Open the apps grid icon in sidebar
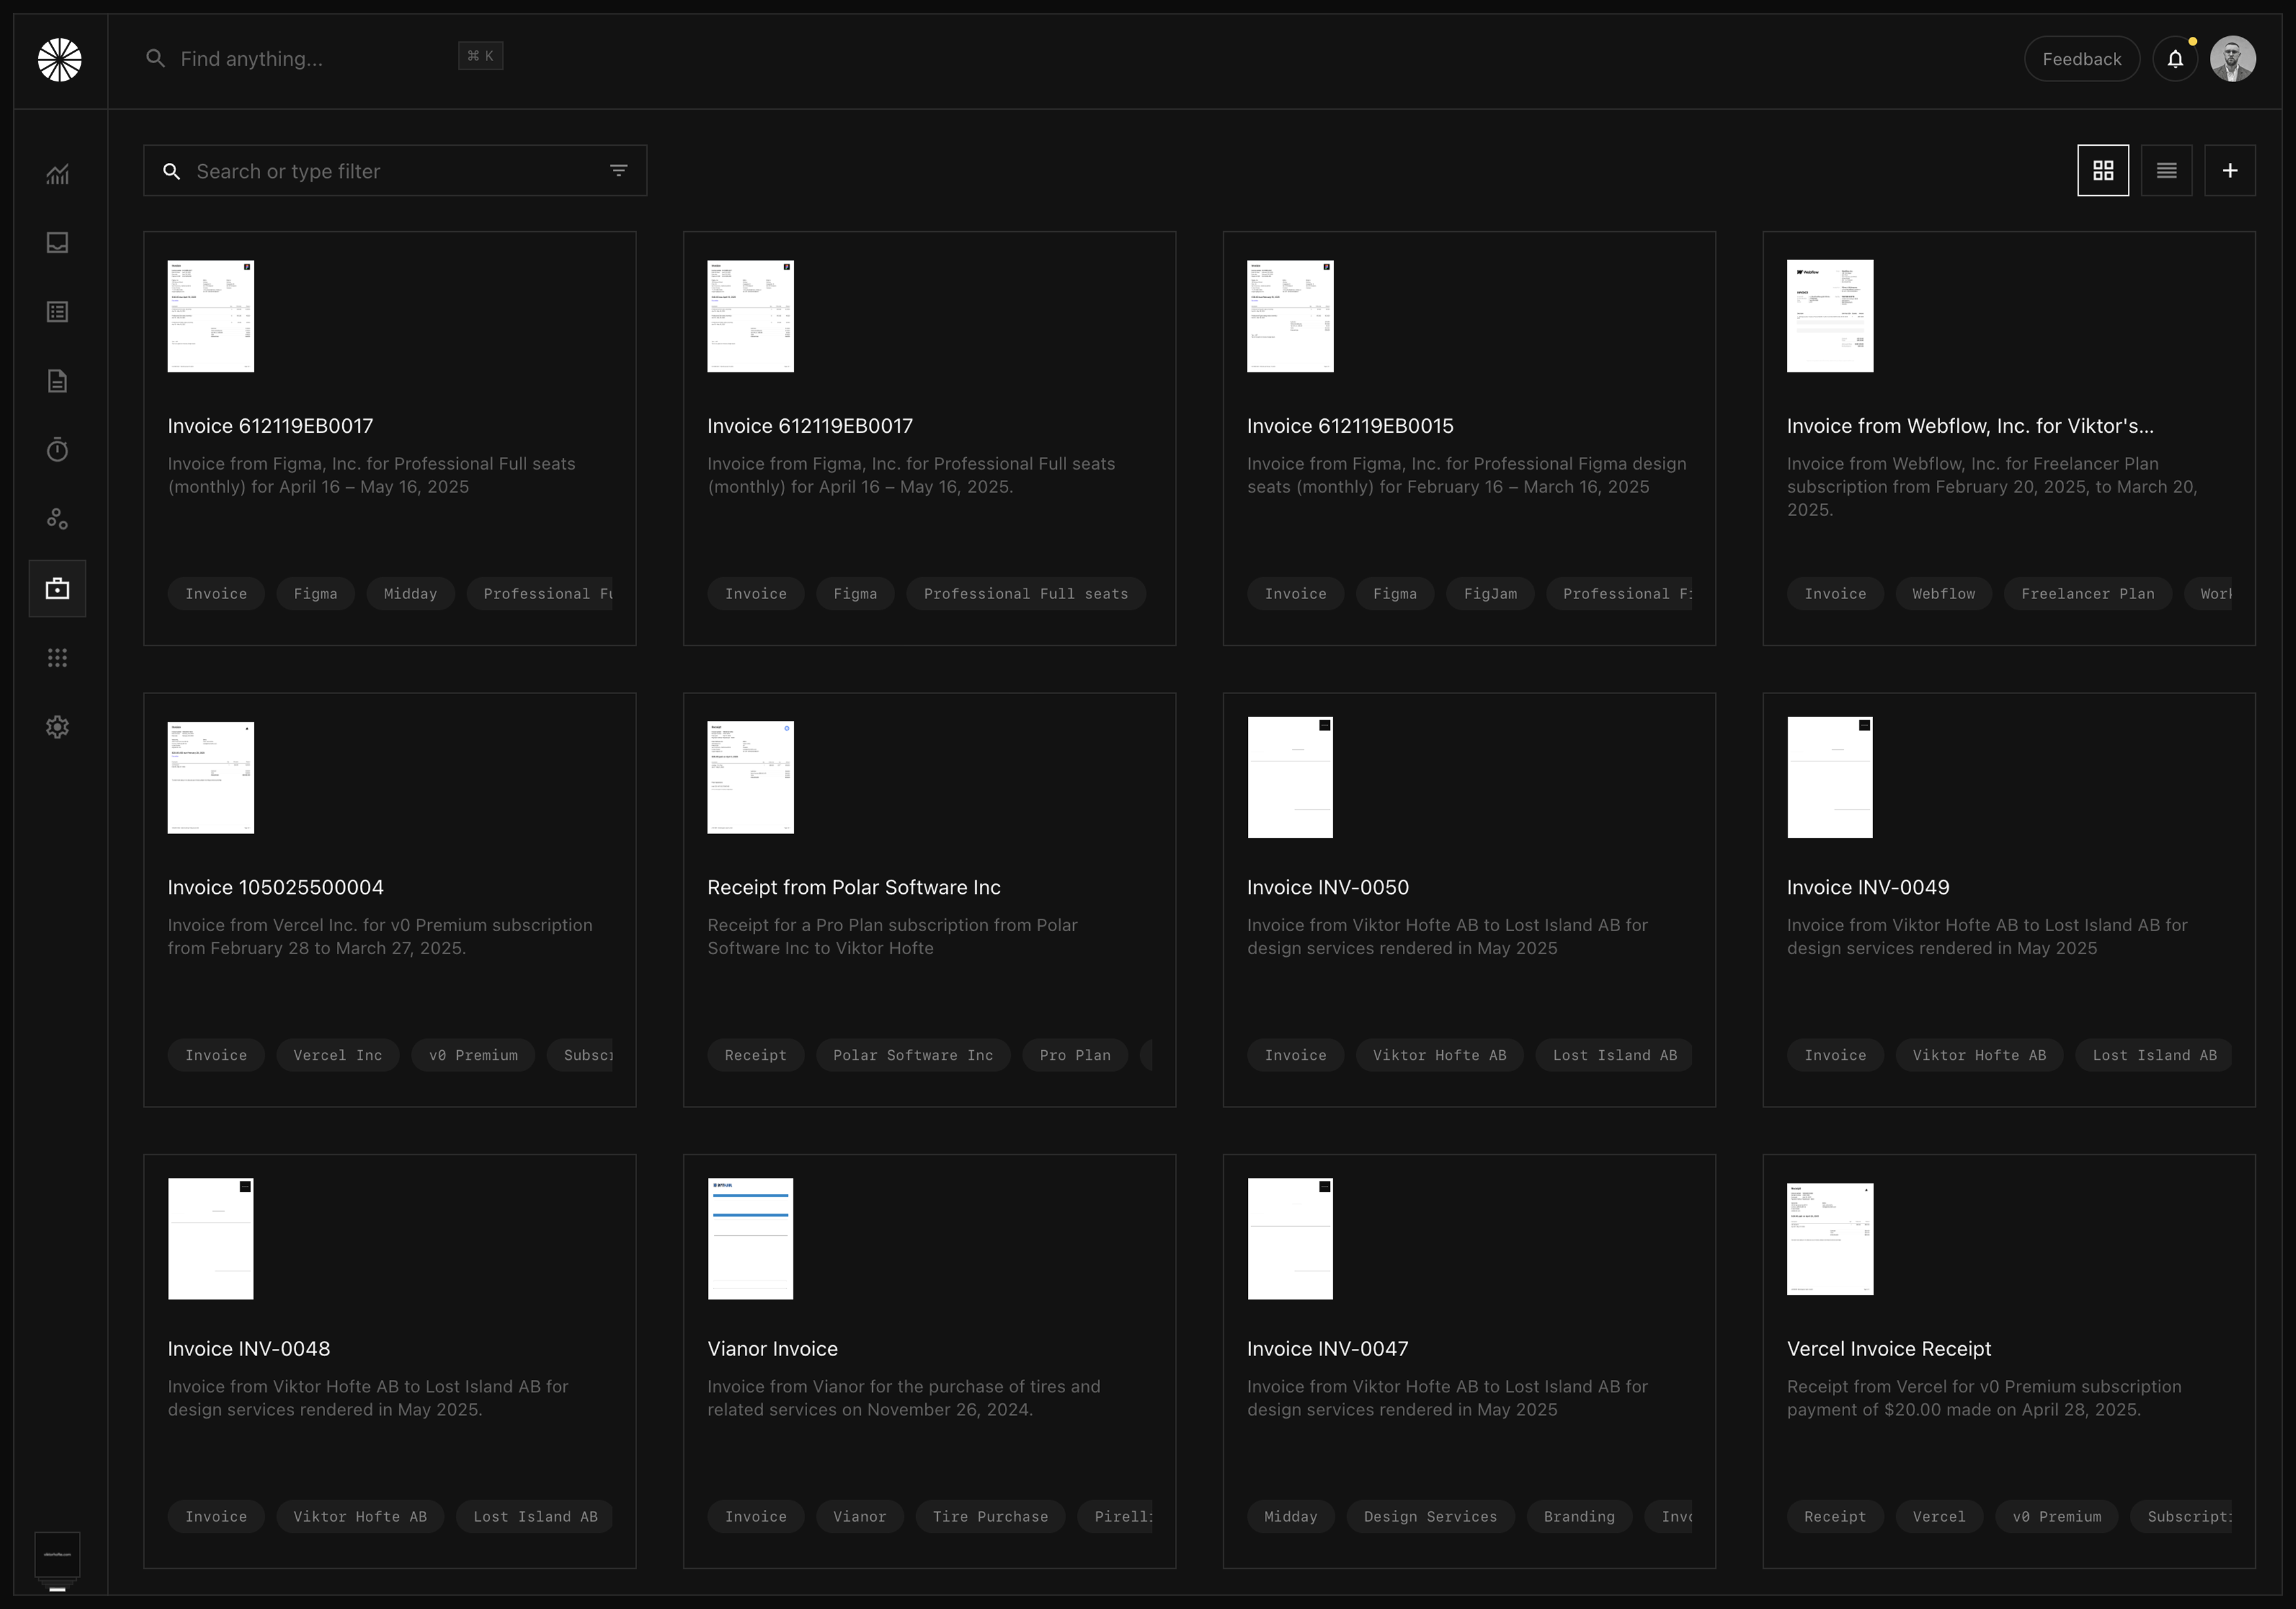The image size is (2296, 1609). point(57,658)
